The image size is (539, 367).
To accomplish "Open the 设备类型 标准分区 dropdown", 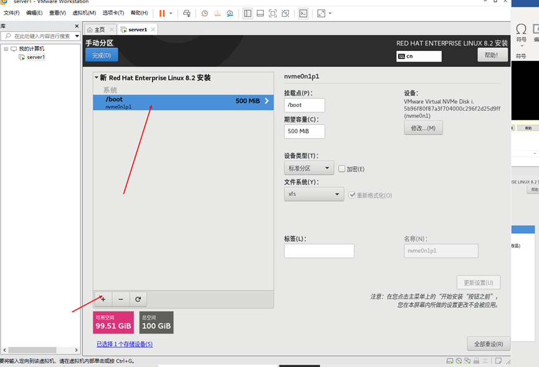I will [308, 168].
